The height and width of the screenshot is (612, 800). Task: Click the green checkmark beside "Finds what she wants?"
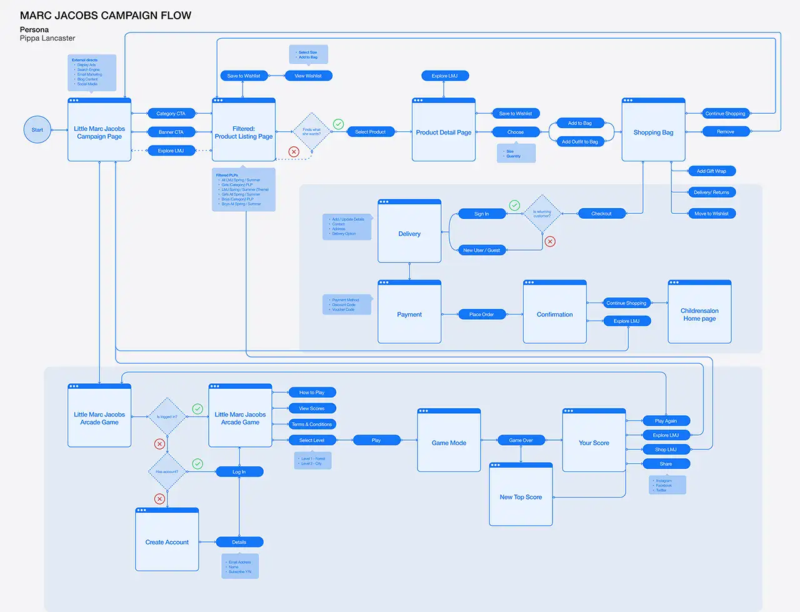pos(338,124)
